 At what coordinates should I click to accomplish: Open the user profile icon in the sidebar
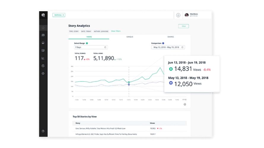(43, 66)
